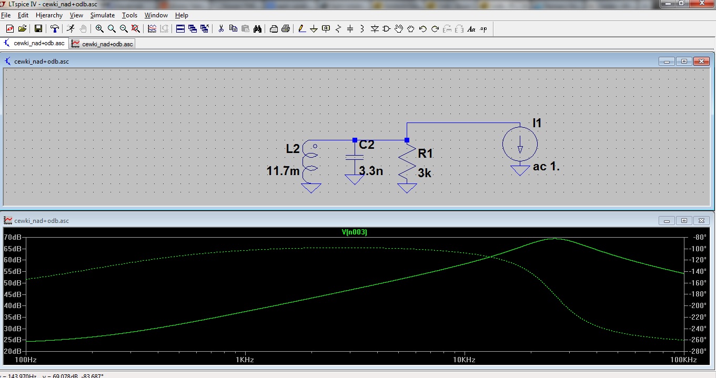This screenshot has width=716, height=378.
Task: Click the Zoom In magnifier icon
Action: tap(99, 28)
